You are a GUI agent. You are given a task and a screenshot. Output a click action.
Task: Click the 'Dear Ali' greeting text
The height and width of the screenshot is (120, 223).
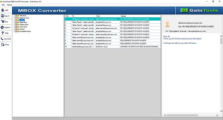click(x=166, y=37)
